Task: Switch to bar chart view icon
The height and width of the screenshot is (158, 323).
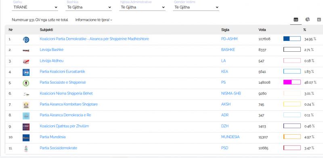Action: click(x=319, y=19)
